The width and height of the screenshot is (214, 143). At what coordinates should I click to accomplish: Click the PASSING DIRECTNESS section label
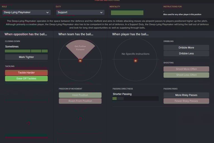[123, 89]
